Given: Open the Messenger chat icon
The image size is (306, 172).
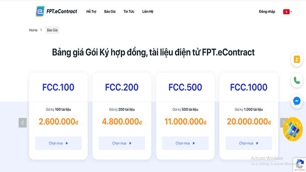Looking at the screenshot, I should coord(297,101).
